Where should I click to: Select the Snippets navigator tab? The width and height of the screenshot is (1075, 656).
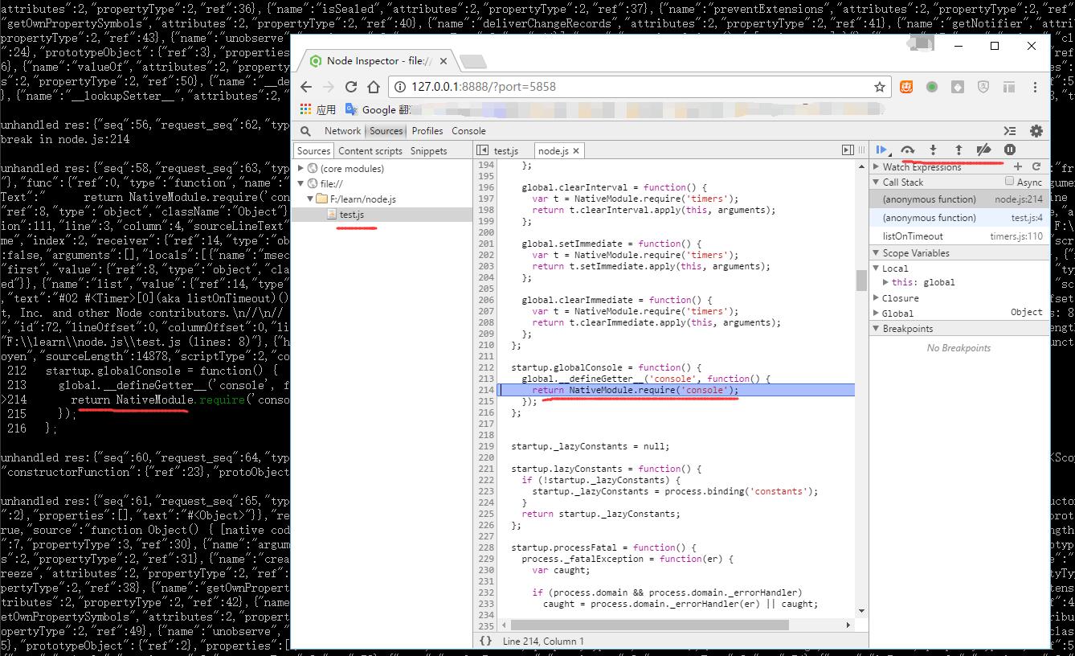429,151
